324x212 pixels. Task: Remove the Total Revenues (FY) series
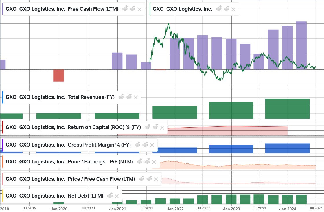click(136, 97)
